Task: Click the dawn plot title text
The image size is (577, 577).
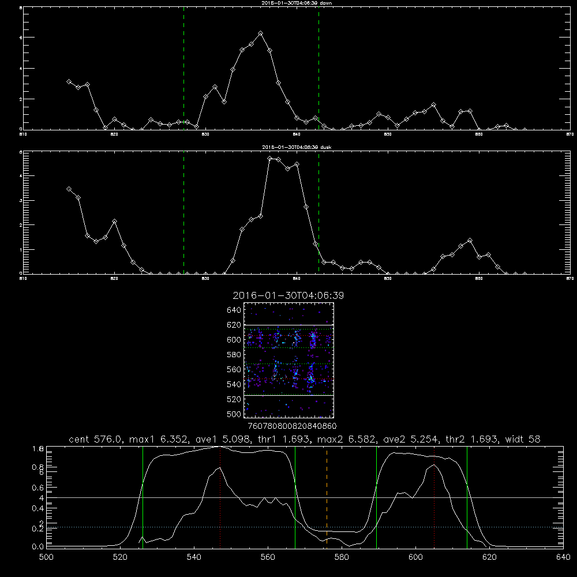Action: point(297,3)
